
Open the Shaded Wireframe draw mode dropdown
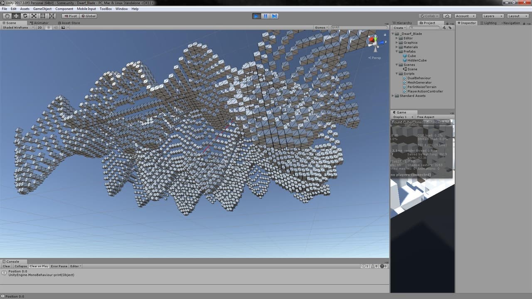[17, 27]
